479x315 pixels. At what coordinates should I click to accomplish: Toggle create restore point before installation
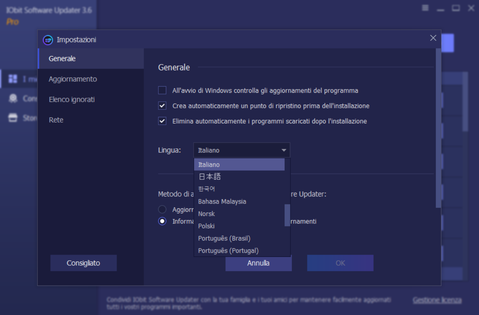[x=162, y=106]
